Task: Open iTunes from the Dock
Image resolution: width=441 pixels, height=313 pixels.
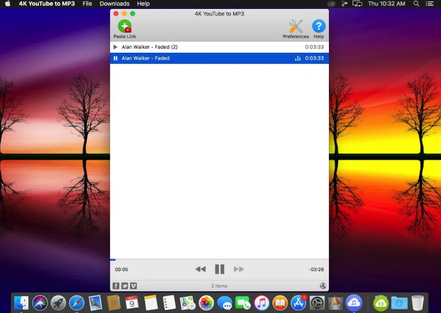Action: click(x=262, y=303)
